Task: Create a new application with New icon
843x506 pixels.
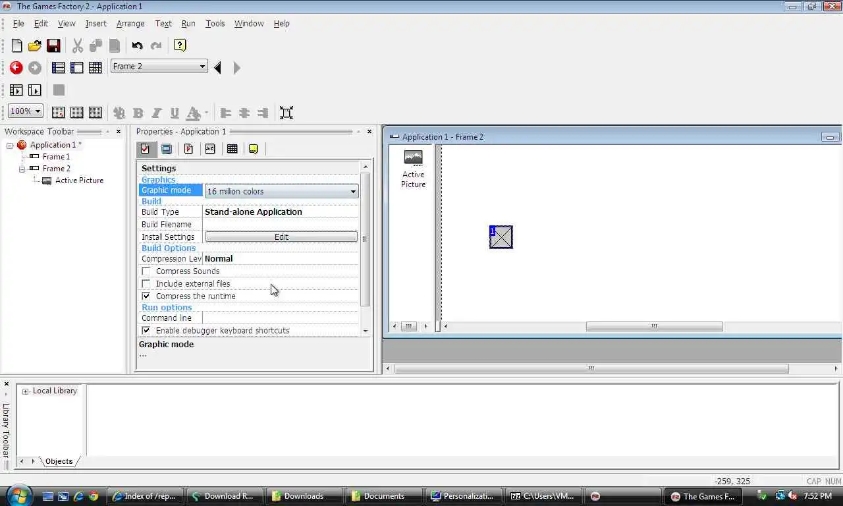Action: 16,45
